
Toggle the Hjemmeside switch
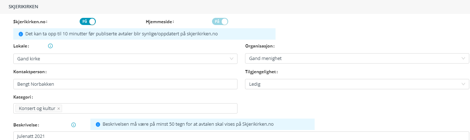tap(220, 21)
